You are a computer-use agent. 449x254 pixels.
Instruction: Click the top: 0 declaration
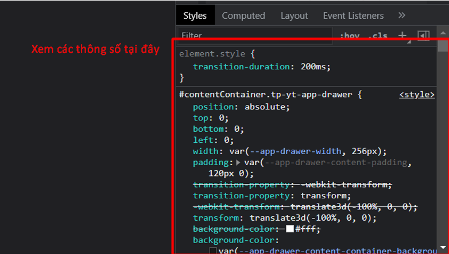coord(211,118)
